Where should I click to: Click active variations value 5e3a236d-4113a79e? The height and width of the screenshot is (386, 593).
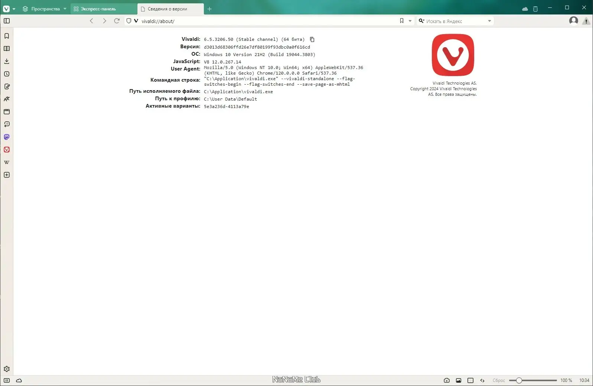click(x=227, y=107)
